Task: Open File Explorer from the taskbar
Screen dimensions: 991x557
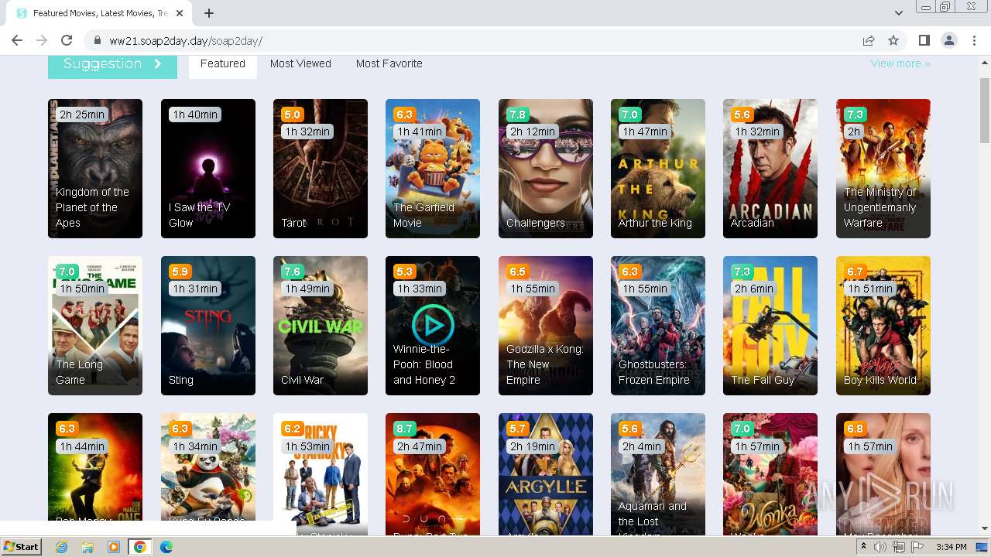Action: (x=87, y=547)
